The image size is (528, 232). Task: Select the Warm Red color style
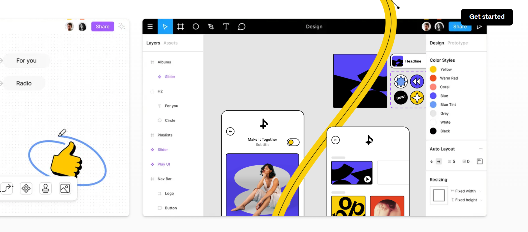(x=444, y=78)
